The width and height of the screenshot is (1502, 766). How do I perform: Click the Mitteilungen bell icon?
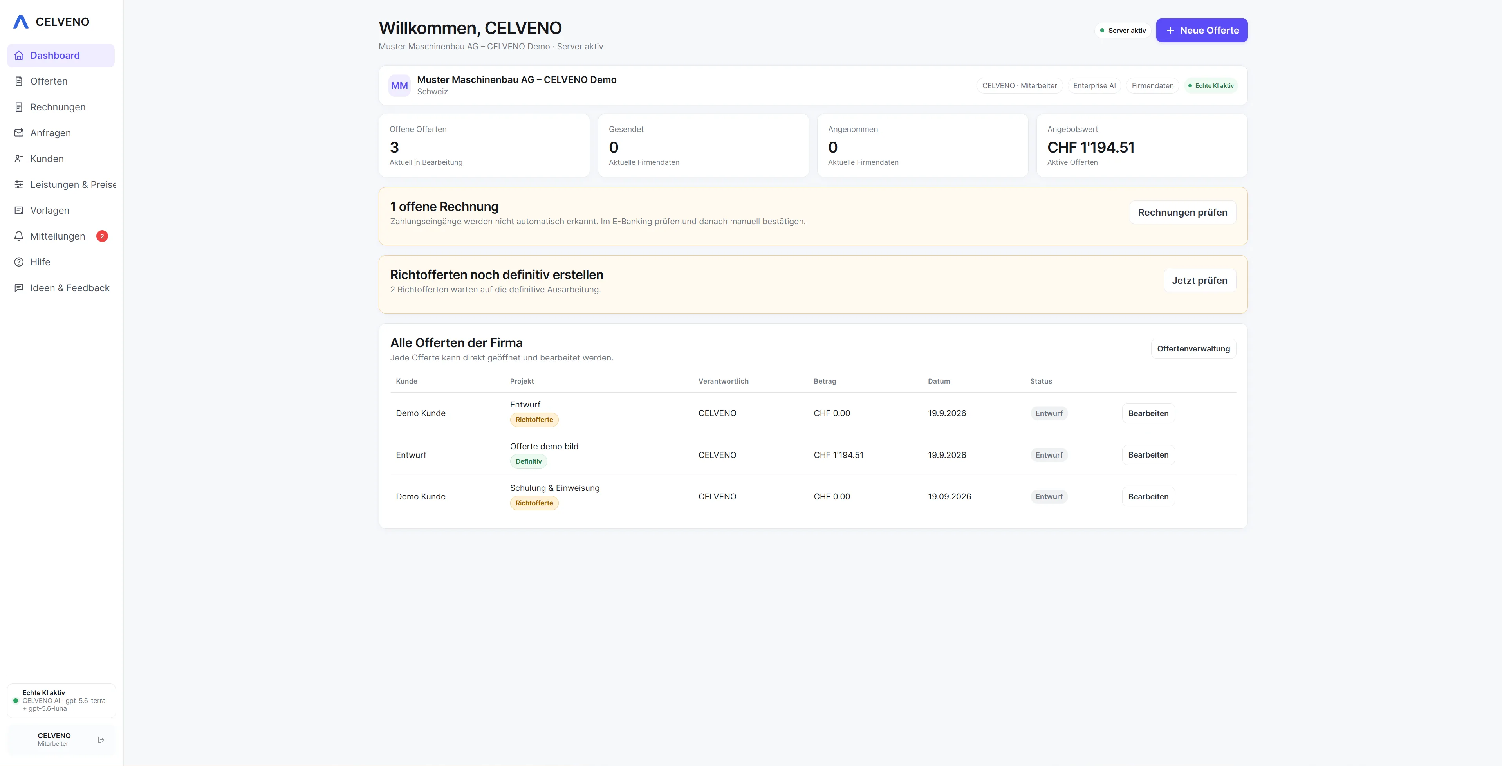click(19, 236)
